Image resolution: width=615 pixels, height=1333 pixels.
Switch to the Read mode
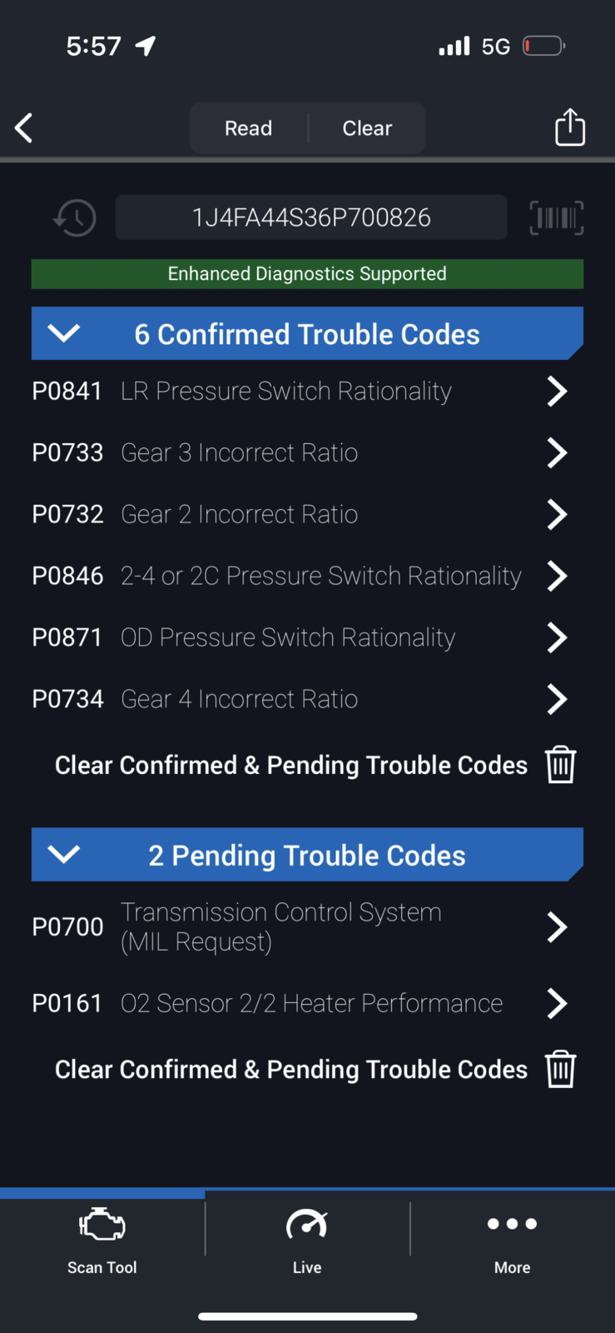[248, 128]
